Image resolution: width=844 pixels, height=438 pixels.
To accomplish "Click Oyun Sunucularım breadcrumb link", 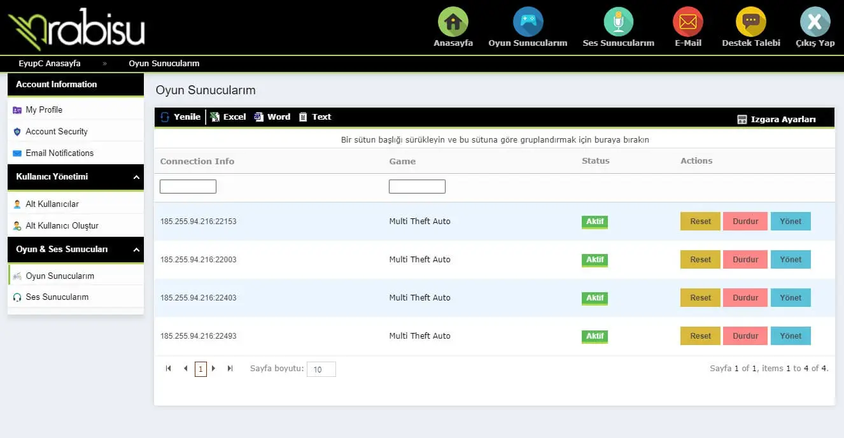I will click(x=164, y=64).
